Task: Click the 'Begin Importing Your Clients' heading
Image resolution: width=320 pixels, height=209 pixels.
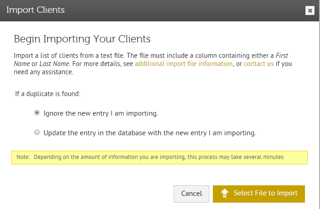Action: coord(82,39)
